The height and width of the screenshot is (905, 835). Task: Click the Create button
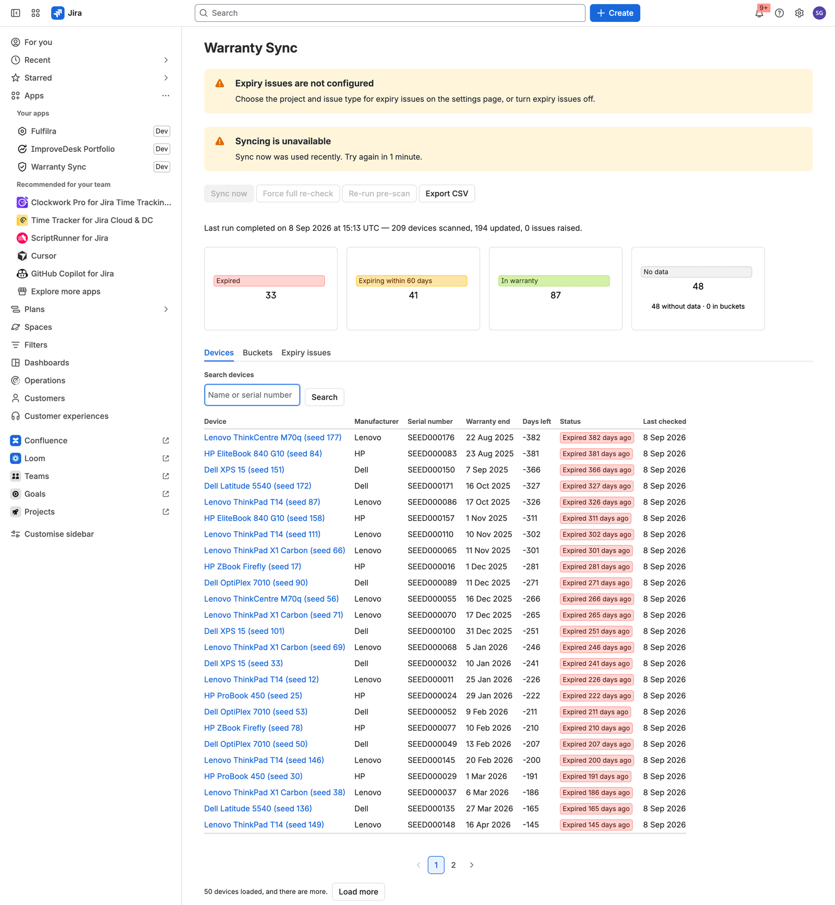pos(615,13)
